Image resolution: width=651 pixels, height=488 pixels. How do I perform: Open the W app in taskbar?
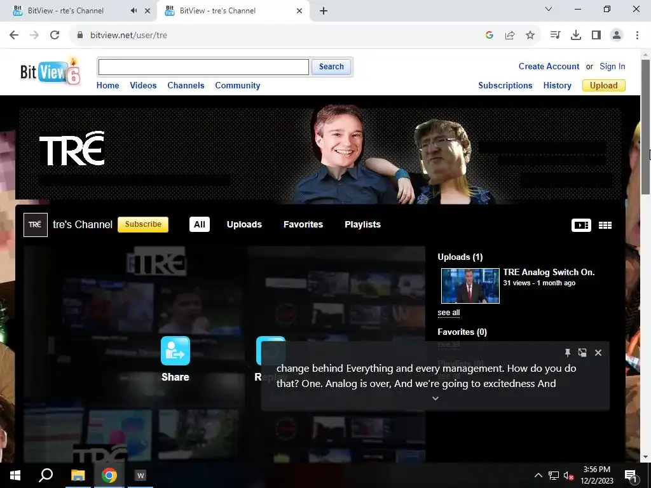[140, 475]
